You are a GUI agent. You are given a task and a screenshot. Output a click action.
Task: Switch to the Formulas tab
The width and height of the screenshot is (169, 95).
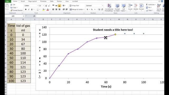pyautogui.click(x=43, y=1)
